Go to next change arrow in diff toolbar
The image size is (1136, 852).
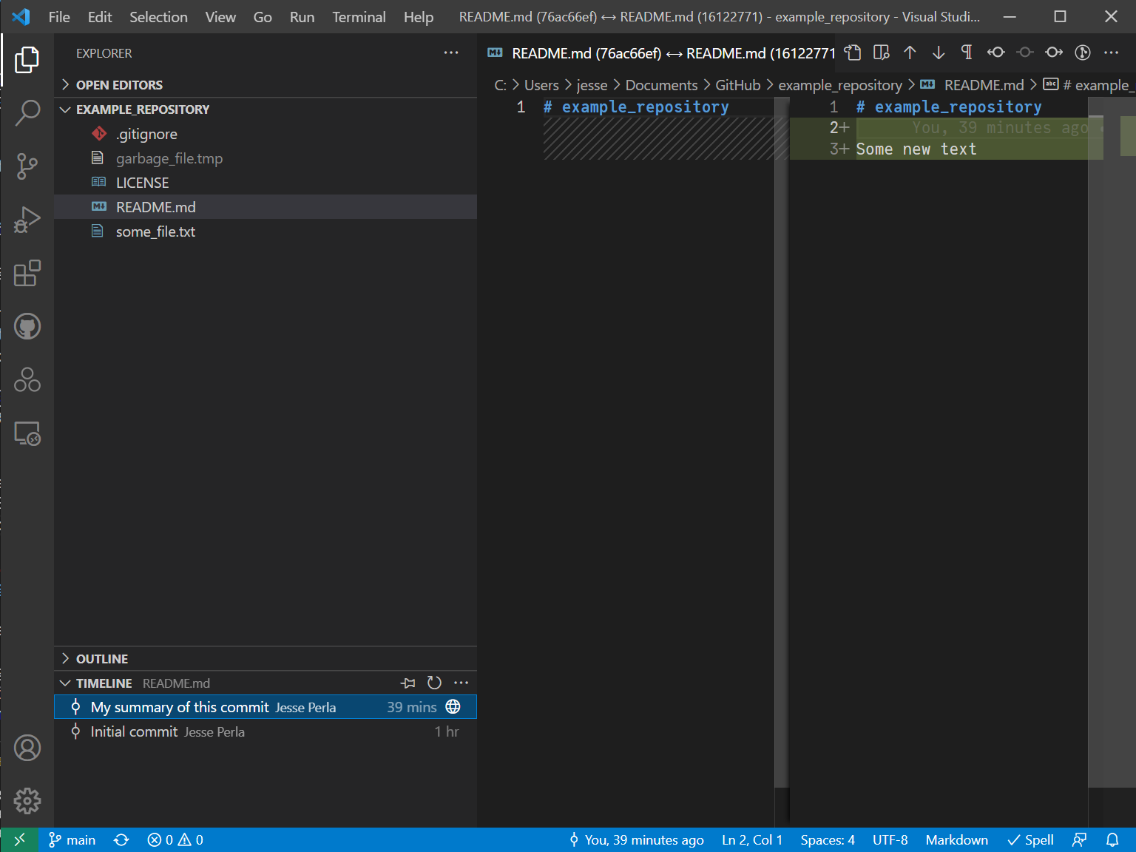(938, 53)
